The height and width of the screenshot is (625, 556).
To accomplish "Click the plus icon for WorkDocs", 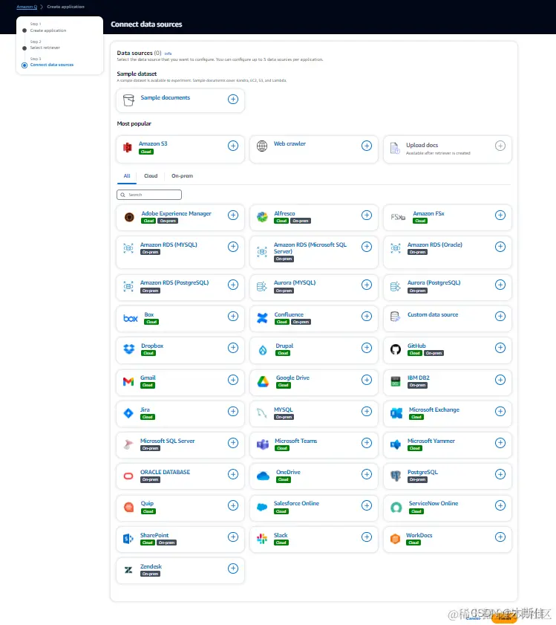I will (x=500, y=537).
